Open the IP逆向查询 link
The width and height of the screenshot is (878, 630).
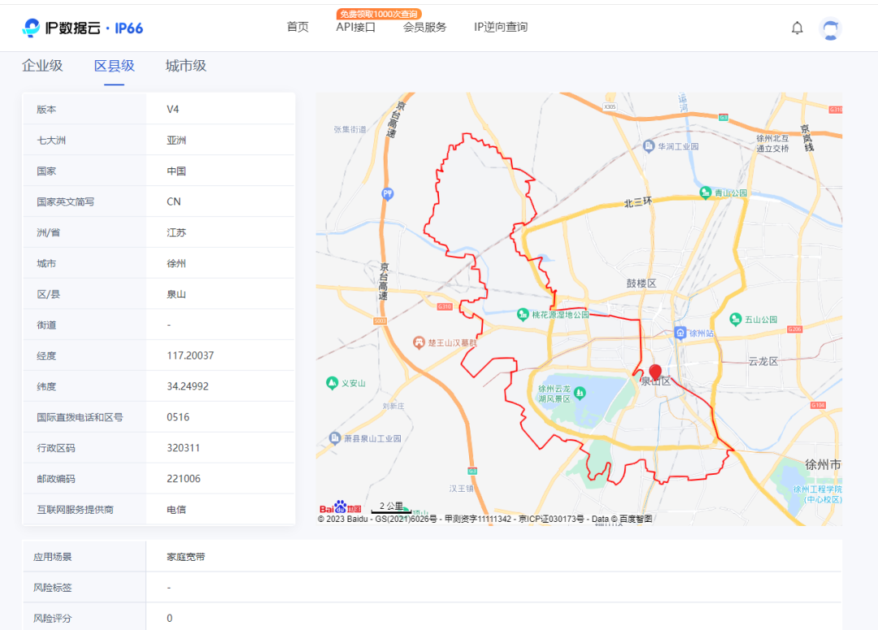pos(501,27)
